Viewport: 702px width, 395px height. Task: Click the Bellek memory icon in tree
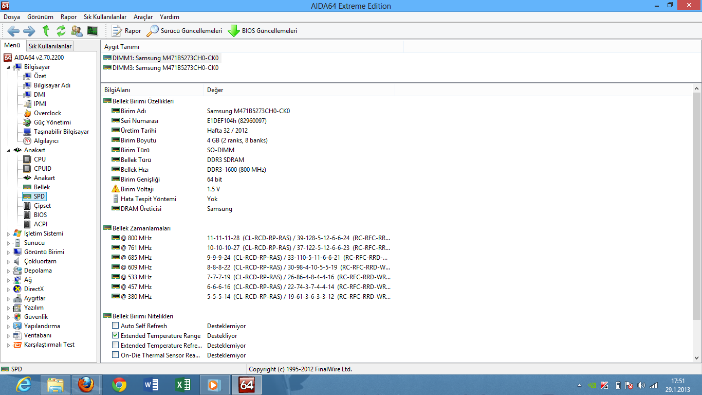tap(27, 187)
